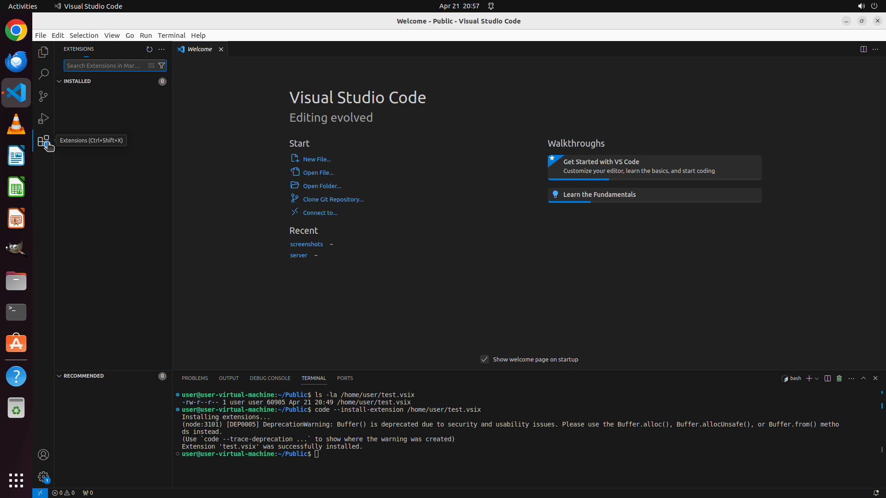The width and height of the screenshot is (886, 498).
Task: Click the Clone Git Repository link
Action: coord(333,199)
